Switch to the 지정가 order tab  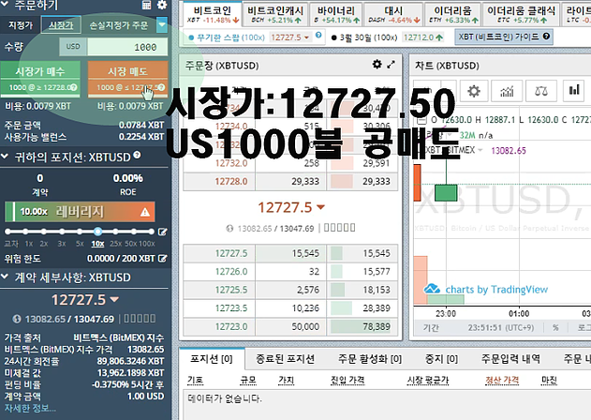pos(21,25)
